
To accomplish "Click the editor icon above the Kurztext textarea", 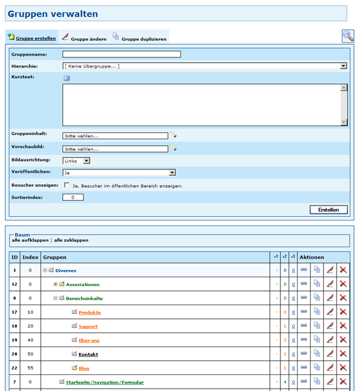I will click(66, 78).
